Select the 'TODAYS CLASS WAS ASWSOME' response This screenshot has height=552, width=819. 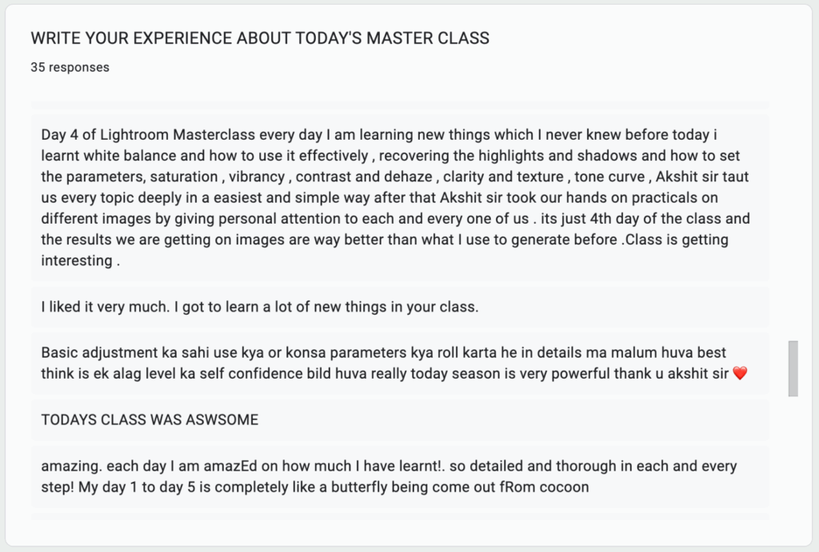pyautogui.click(x=400, y=420)
